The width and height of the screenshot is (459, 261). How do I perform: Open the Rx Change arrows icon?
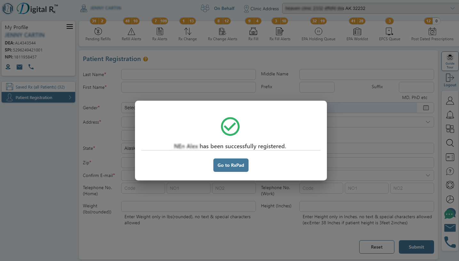point(187,31)
